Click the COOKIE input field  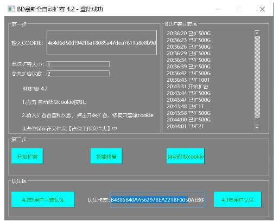[x=102, y=43]
